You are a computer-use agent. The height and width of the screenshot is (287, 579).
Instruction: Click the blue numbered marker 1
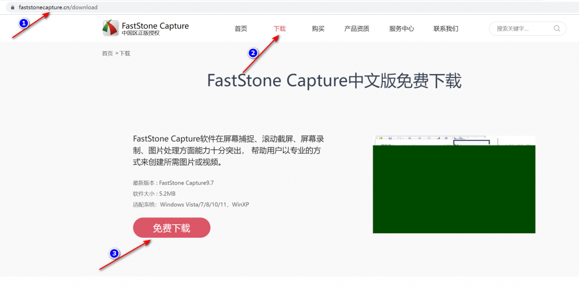[x=23, y=23]
